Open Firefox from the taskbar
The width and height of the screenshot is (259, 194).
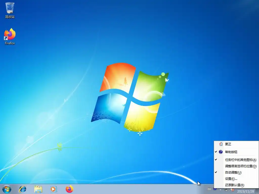69,189
